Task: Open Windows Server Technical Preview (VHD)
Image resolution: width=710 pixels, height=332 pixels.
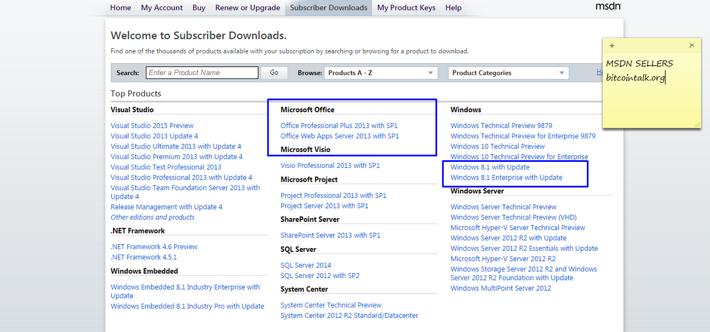Action: [x=513, y=217]
